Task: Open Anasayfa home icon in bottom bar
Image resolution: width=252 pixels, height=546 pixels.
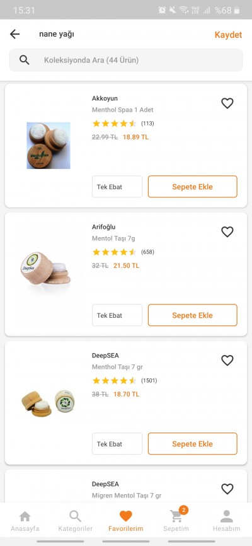Action: pyautogui.click(x=25, y=521)
